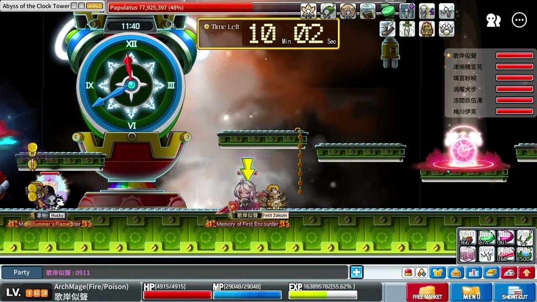
Task: Use the End quickslot watermelon item
Action: coord(506,254)
